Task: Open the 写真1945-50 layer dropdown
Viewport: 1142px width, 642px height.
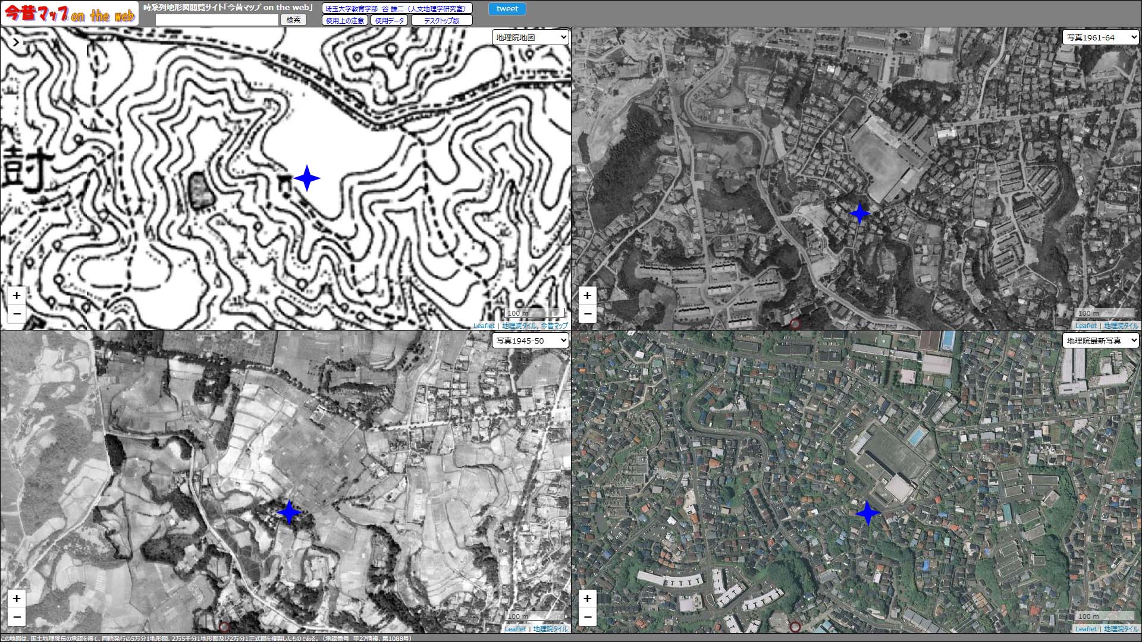Action: click(x=530, y=341)
